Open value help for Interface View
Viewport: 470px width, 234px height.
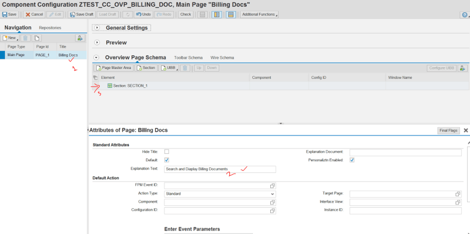point(458,203)
